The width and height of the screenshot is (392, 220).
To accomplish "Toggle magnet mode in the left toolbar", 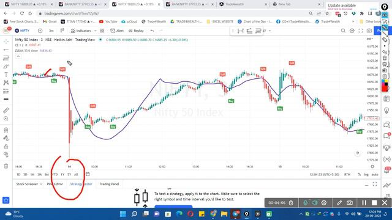I will [x=6, y=130].
